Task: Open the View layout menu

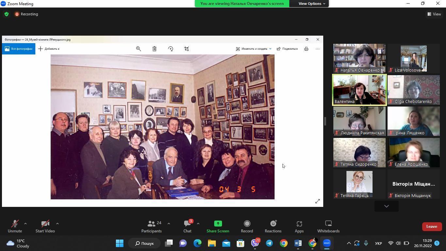Action: tap(434, 14)
